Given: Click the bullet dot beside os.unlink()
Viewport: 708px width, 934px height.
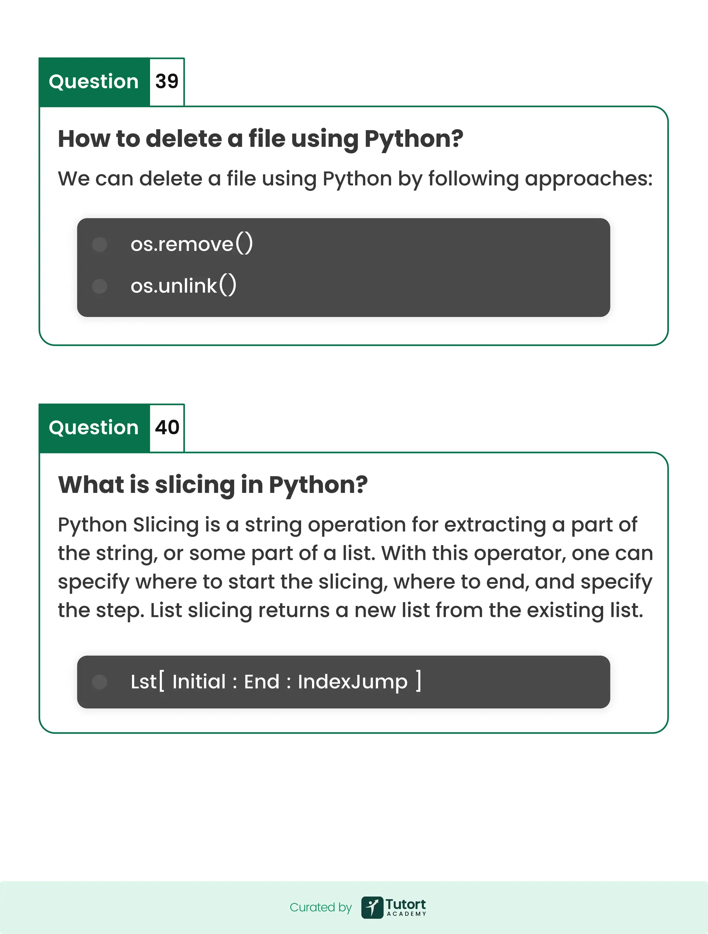Looking at the screenshot, I should (x=100, y=286).
